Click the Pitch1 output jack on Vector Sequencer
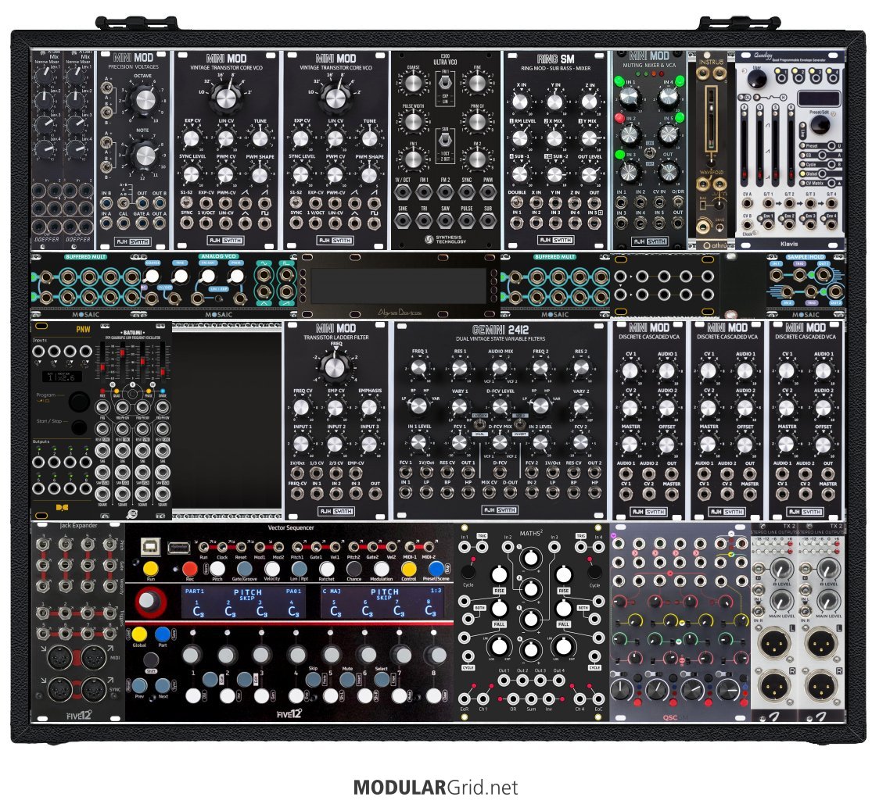The height and width of the screenshot is (804, 872). click(297, 547)
